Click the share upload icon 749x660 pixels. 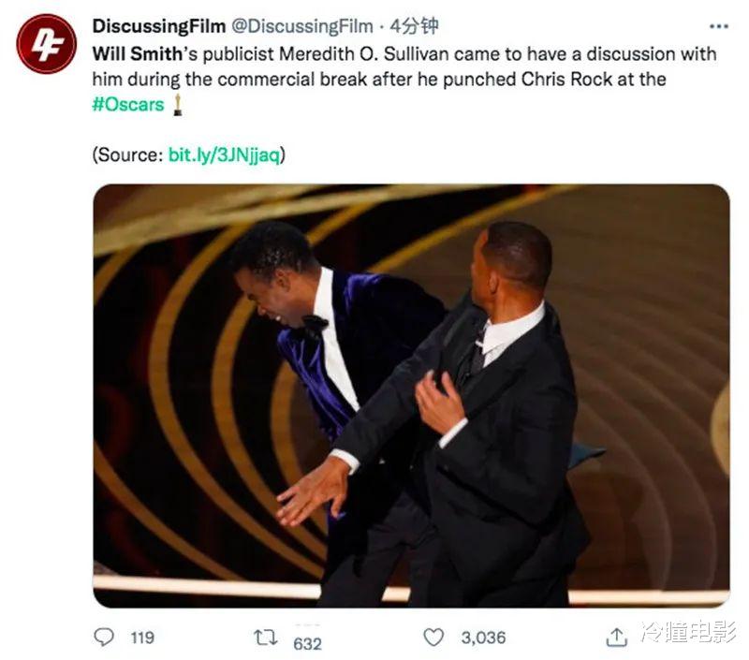[616, 638]
